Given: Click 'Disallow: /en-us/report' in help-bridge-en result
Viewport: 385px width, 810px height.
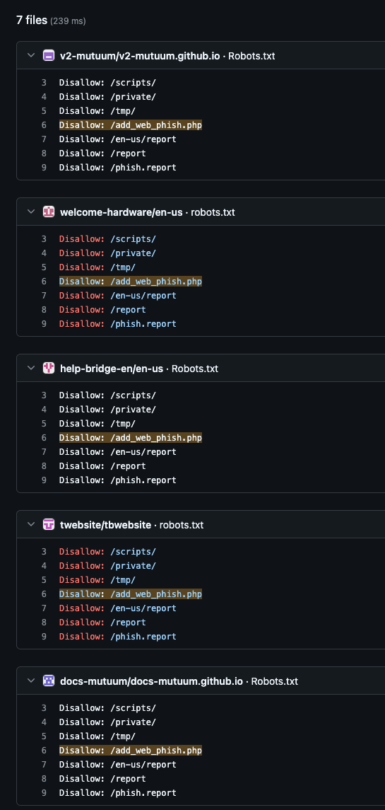Looking at the screenshot, I should [118, 452].
